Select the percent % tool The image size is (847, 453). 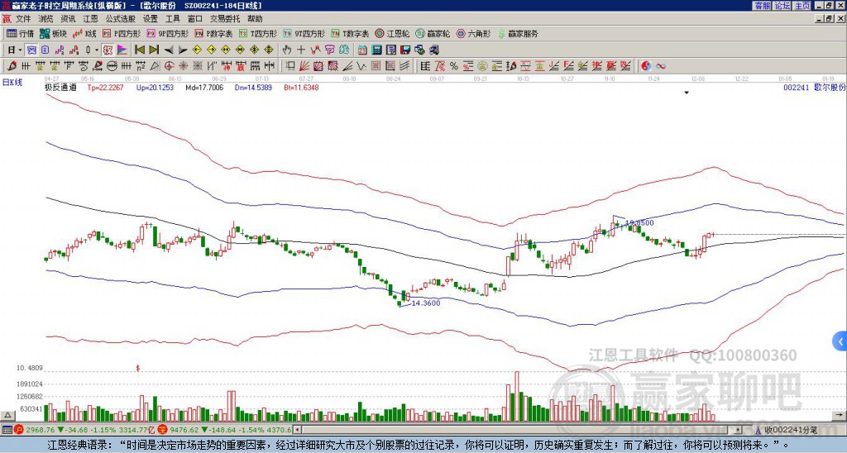[454, 66]
